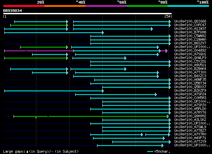Select label UniRef100_O04892

pos(190,51)
